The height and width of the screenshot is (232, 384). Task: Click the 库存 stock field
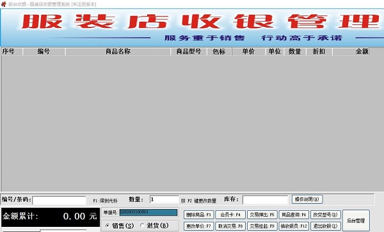pyautogui.click(x=265, y=199)
